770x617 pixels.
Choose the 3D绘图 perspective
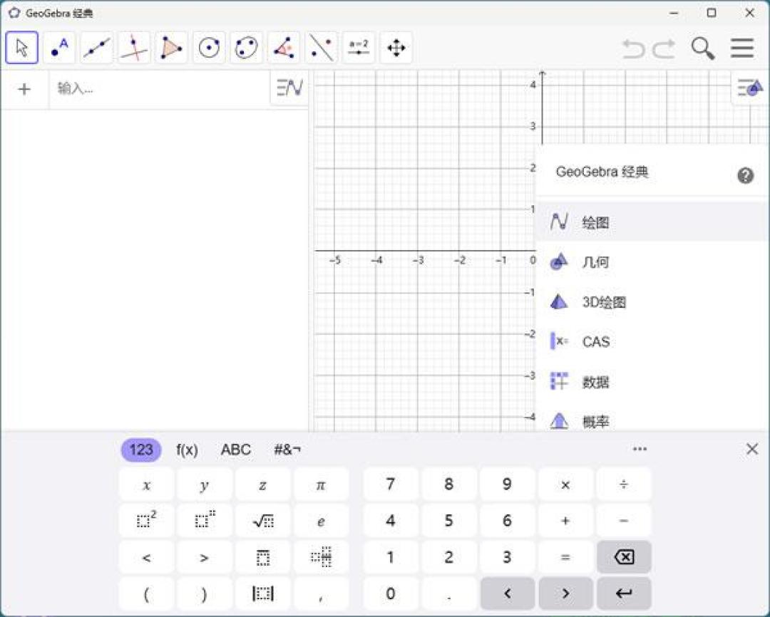coord(651,302)
